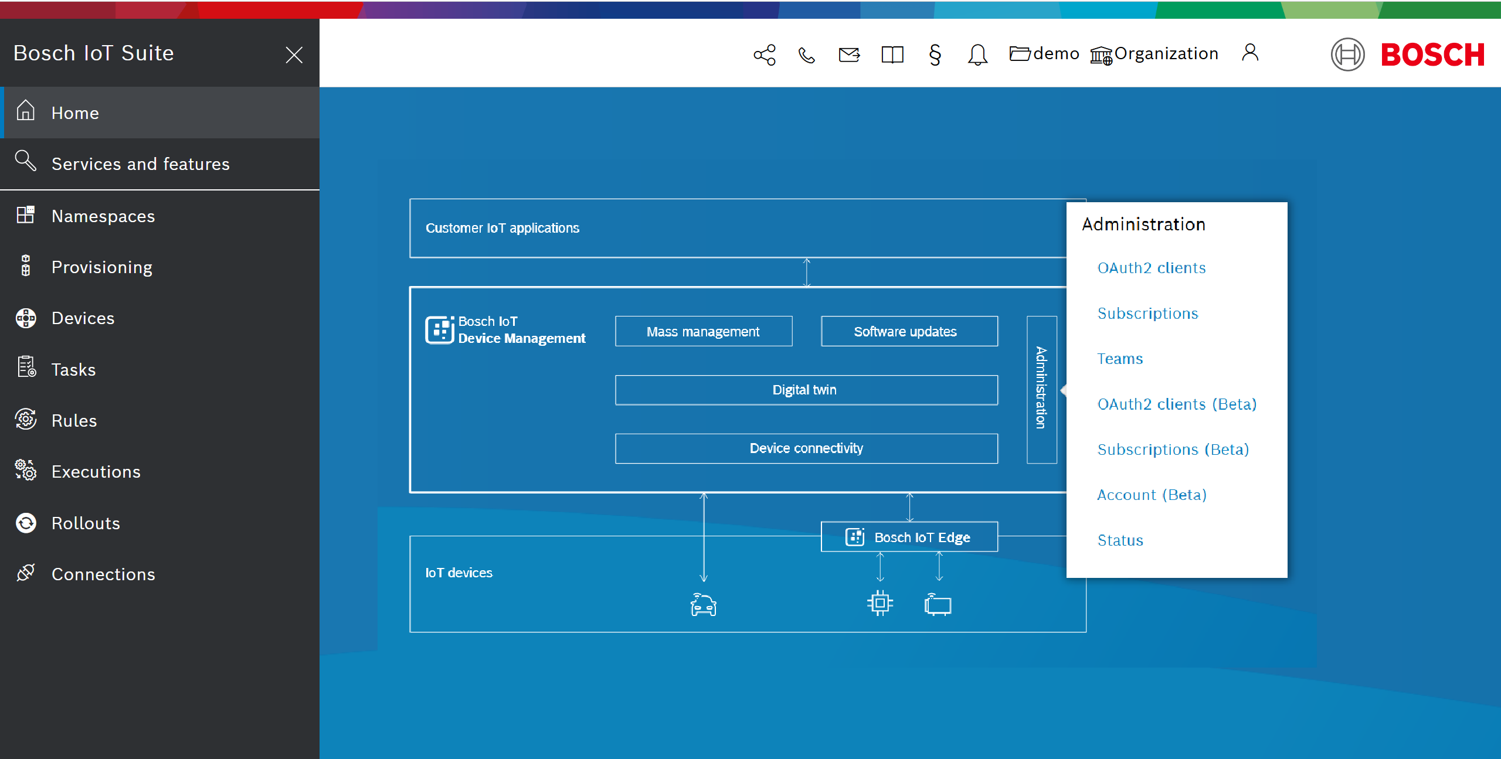Screen dimensions: 1501x759
Task: Open the documentation book icon
Action: 892,55
